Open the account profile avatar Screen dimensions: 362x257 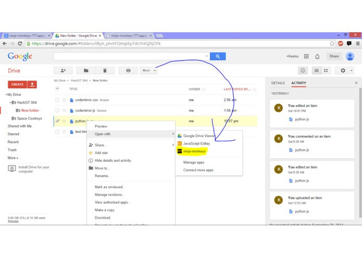[350, 56]
